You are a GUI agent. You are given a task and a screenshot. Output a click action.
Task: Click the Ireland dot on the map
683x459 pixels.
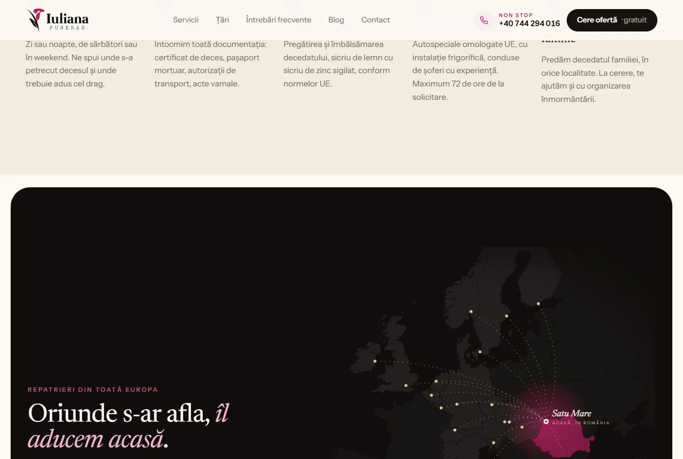click(x=375, y=361)
